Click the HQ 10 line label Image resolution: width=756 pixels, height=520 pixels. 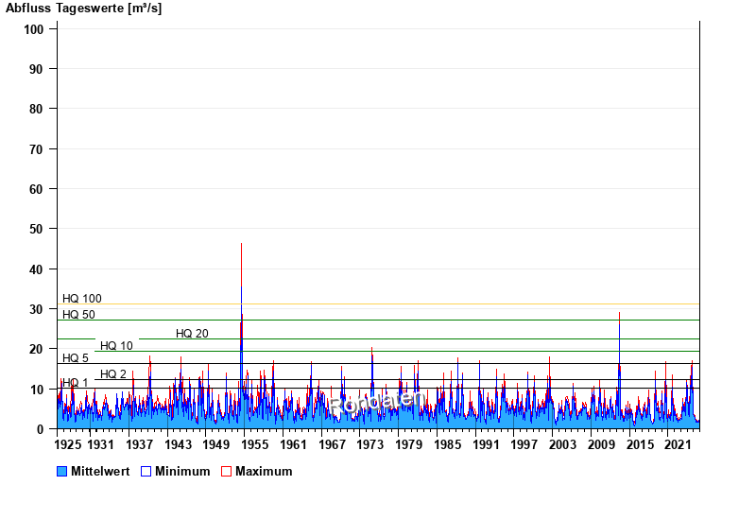tap(116, 346)
